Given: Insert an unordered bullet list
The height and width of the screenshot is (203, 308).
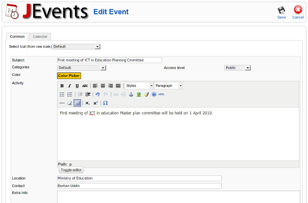Looking at the screenshot, I should point(62,94).
